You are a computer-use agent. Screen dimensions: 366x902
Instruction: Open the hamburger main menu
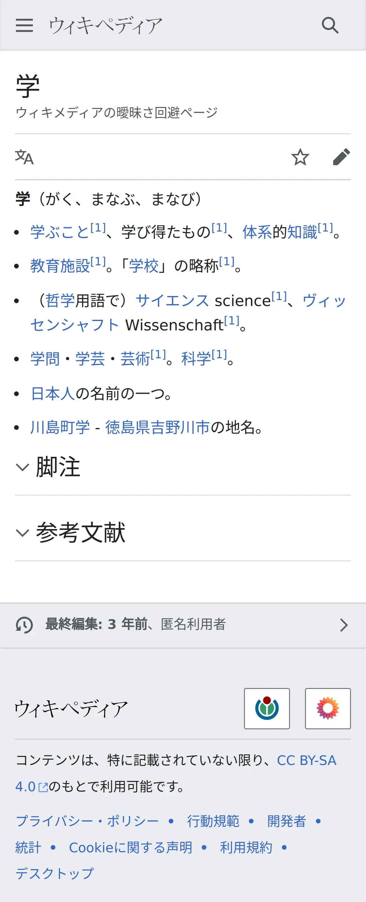click(24, 26)
